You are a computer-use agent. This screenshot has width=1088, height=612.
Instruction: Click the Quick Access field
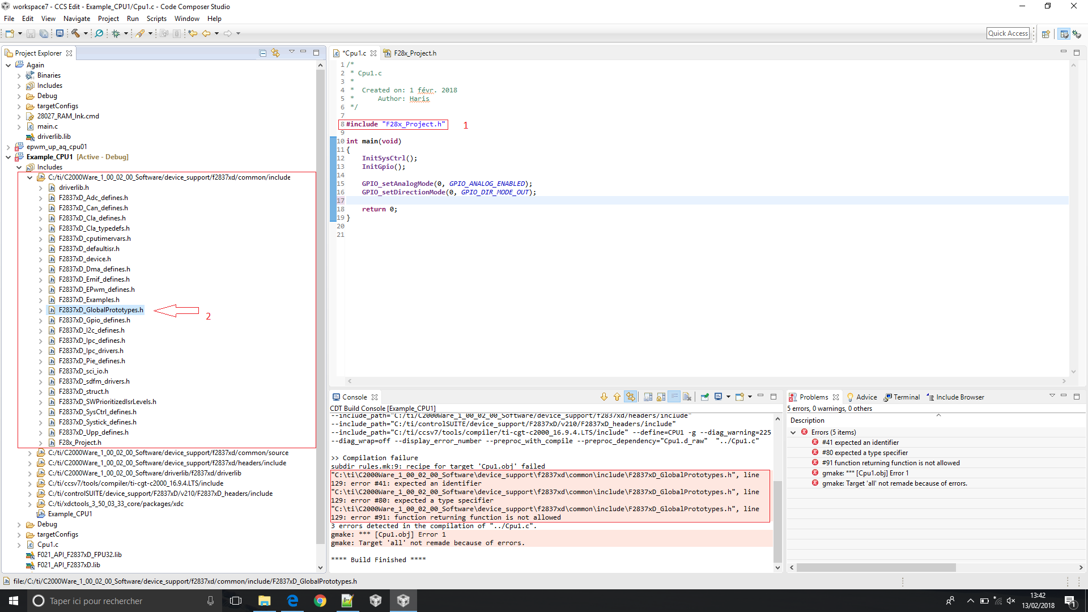click(1008, 33)
